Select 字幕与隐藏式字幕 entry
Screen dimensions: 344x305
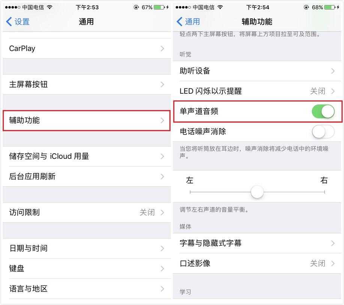coord(257,243)
